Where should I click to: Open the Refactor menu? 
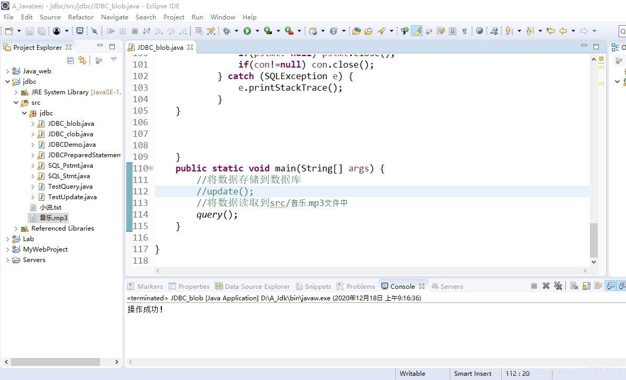(81, 17)
